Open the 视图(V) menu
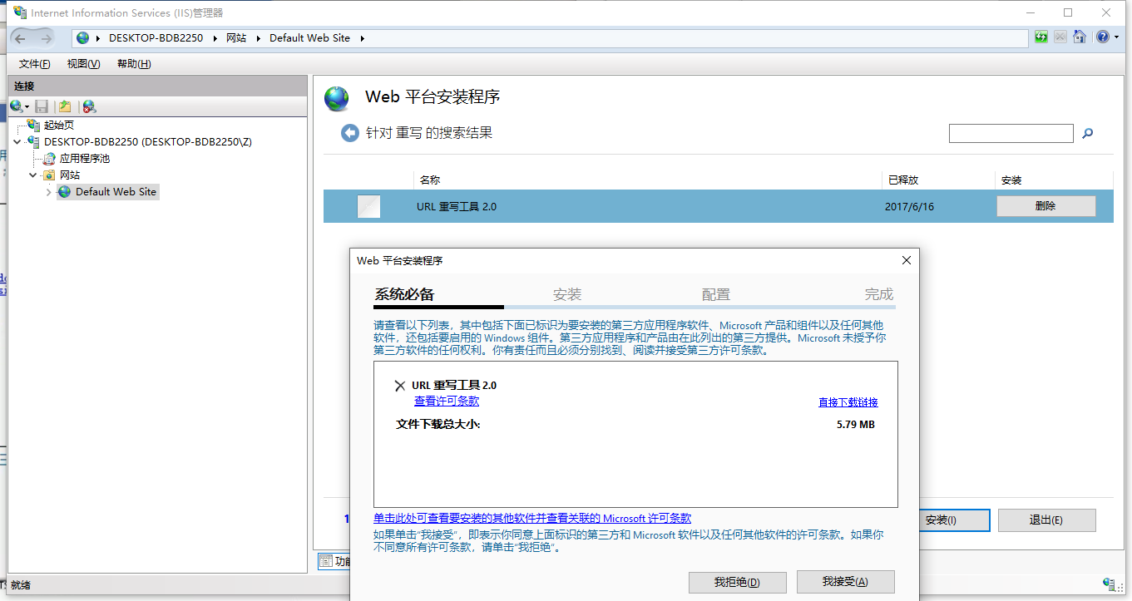Viewport: 1132px width, 601px height. (x=83, y=64)
